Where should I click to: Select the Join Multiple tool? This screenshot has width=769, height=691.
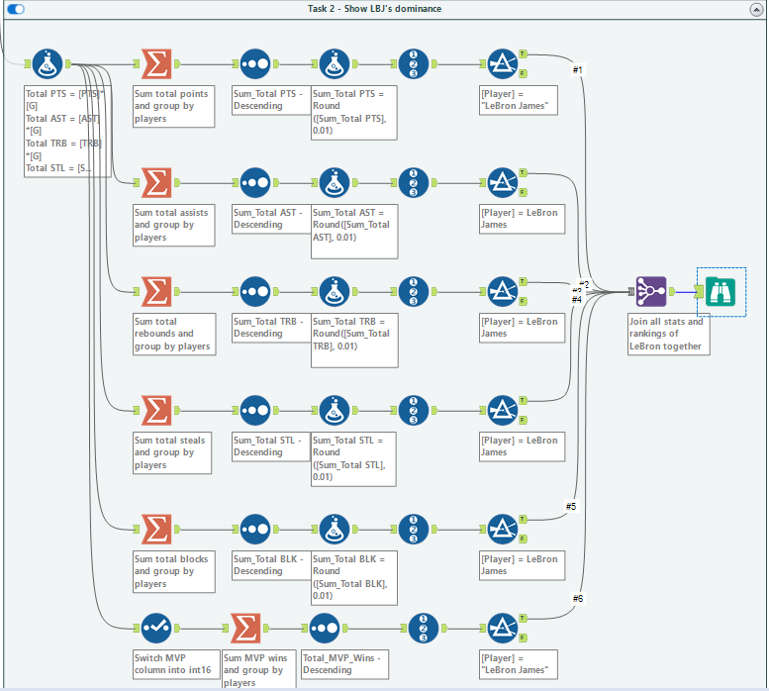coord(651,291)
